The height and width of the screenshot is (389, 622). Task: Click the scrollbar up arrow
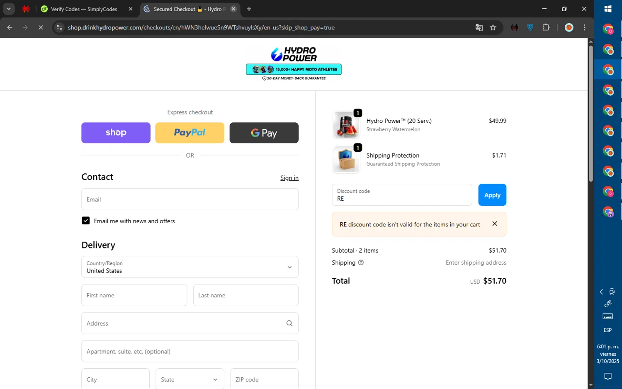point(591,41)
